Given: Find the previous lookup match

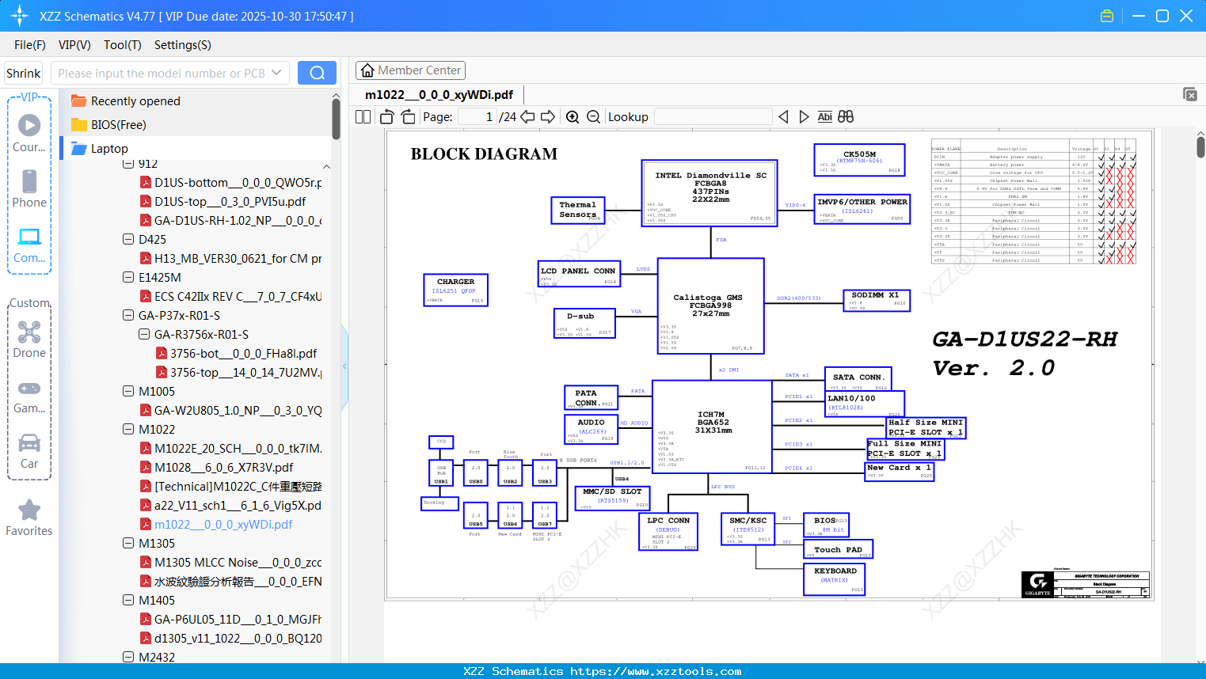Looking at the screenshot, I should pyautogui.click(x=783, y=116).
